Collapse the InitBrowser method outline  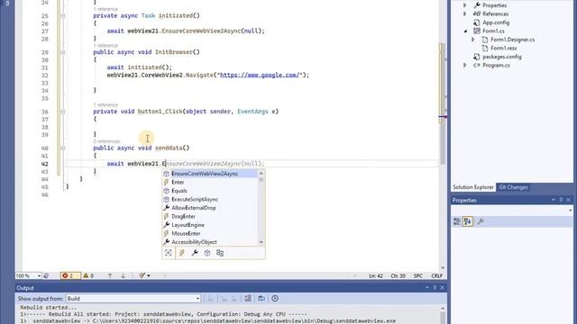[63, 52]
